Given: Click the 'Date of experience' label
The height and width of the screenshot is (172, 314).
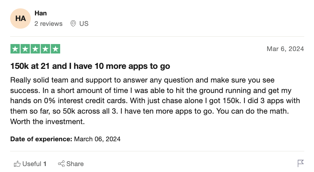Looking at the screenshot, I should (41, 139).
